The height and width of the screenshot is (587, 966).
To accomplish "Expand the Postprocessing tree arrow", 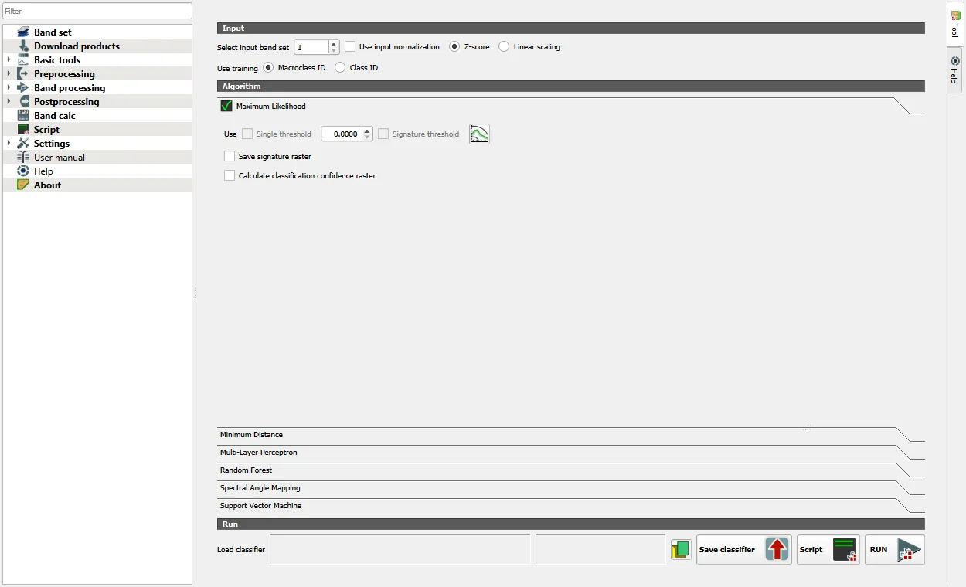I will coord(9,102).
